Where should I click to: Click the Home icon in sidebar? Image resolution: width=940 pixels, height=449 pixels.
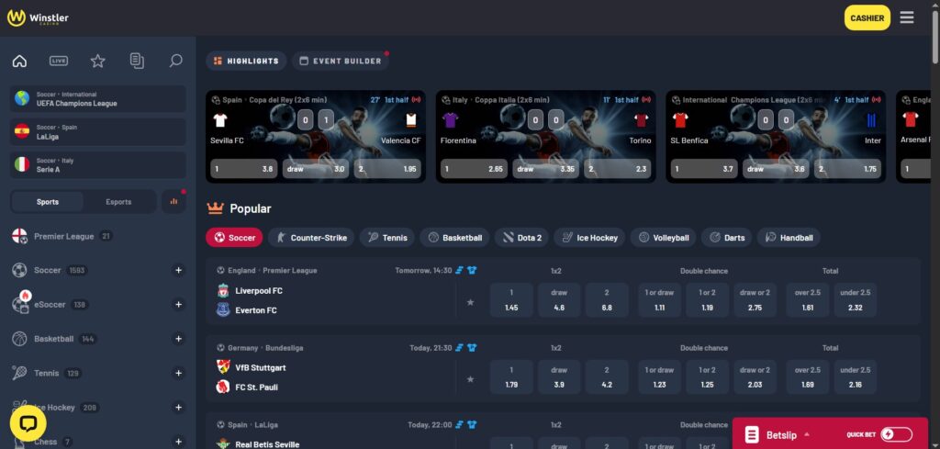coord(19,62)
